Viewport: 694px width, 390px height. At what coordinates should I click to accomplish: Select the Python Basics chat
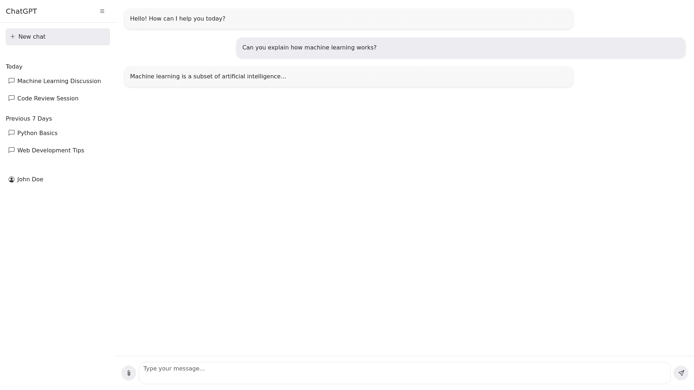tap(37, 133)
